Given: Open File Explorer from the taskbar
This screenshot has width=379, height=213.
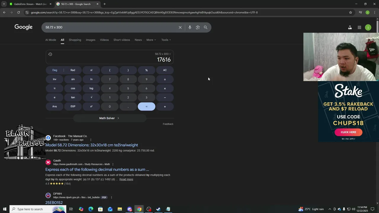Looking at the screenshot, I should (120, 209).
